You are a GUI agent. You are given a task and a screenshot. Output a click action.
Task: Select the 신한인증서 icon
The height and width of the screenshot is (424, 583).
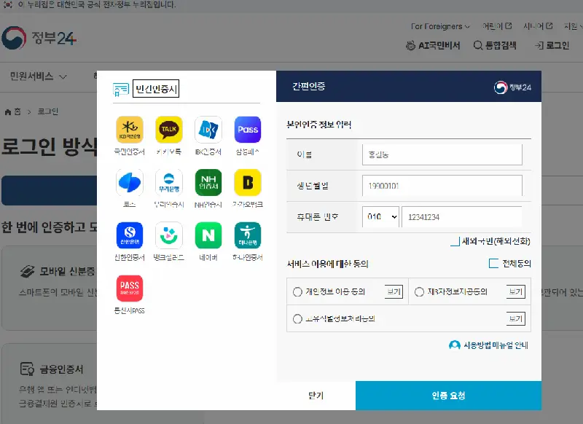[x=130, y=235]
